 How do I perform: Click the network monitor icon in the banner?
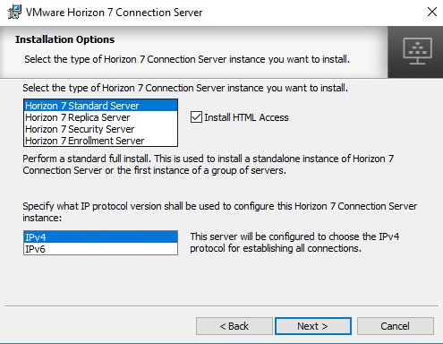(x=417, y=51)
